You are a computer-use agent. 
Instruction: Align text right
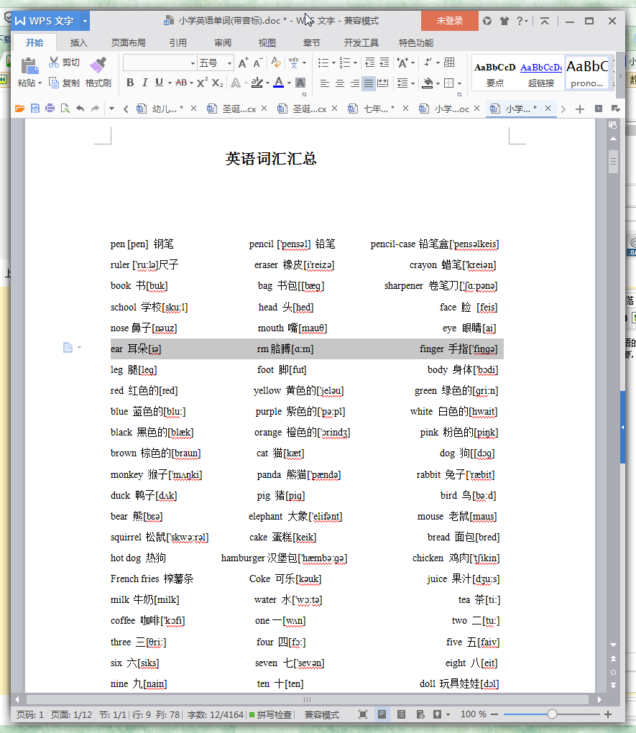[355, 83]
